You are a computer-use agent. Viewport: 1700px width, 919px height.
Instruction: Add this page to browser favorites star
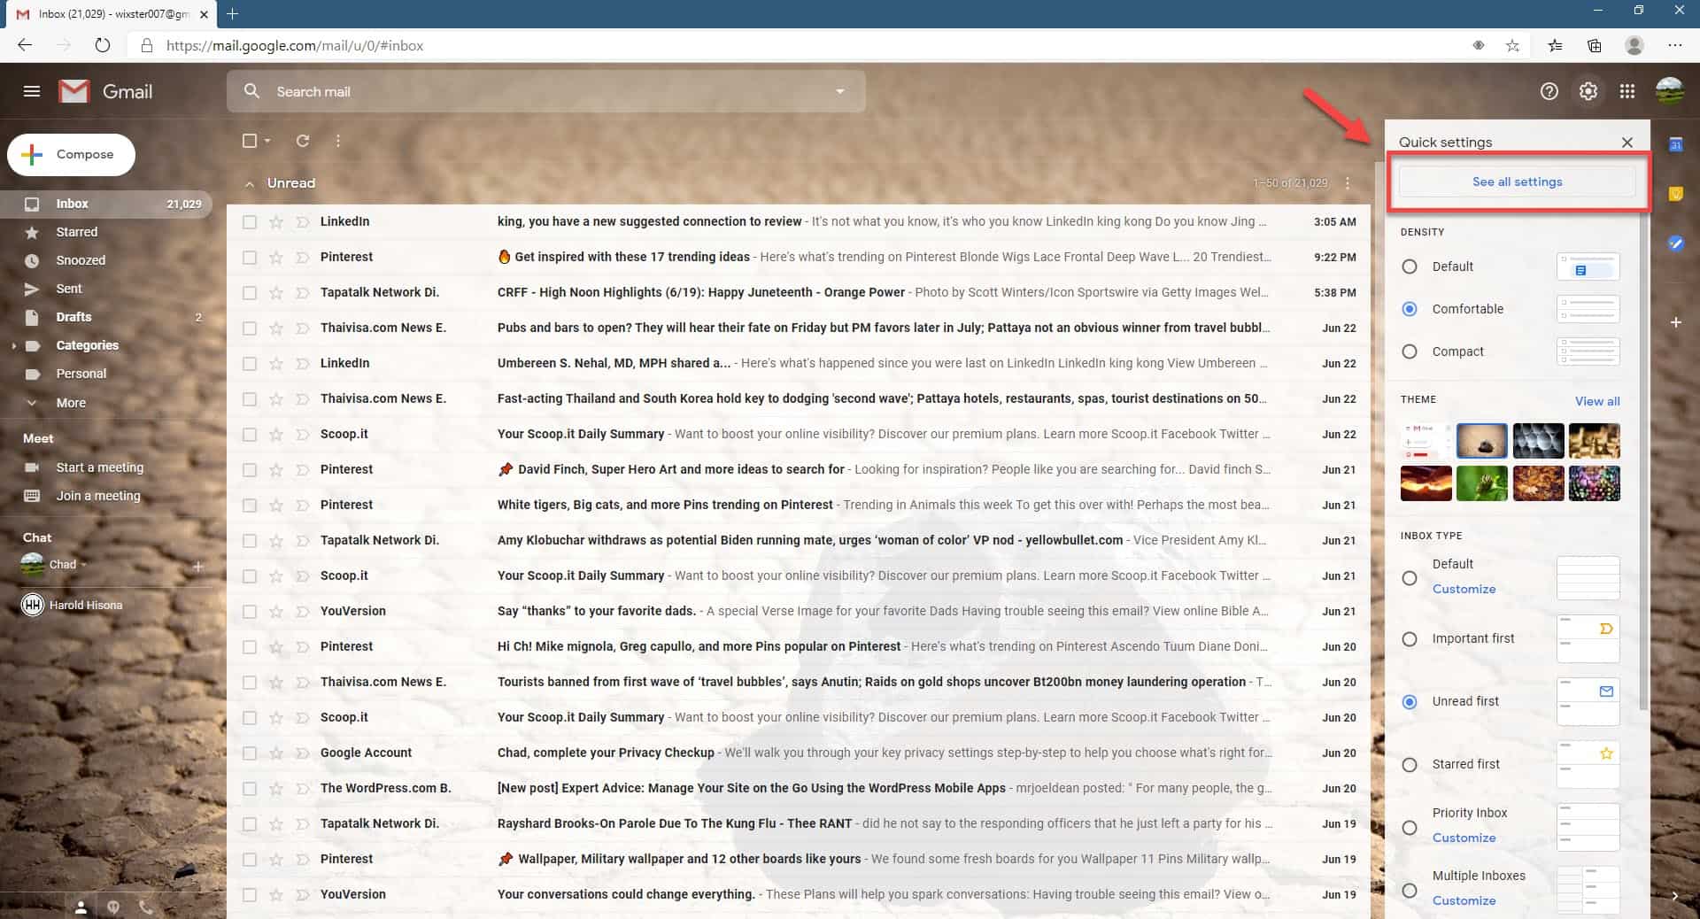click(1512, 45)
